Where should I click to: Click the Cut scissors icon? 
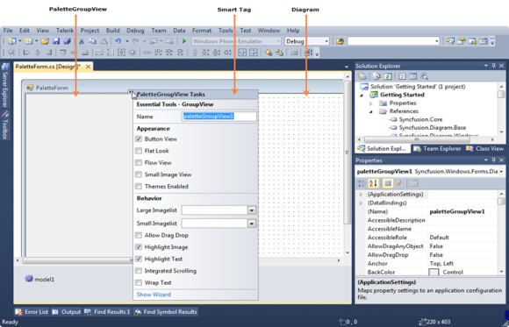point(82,41)
